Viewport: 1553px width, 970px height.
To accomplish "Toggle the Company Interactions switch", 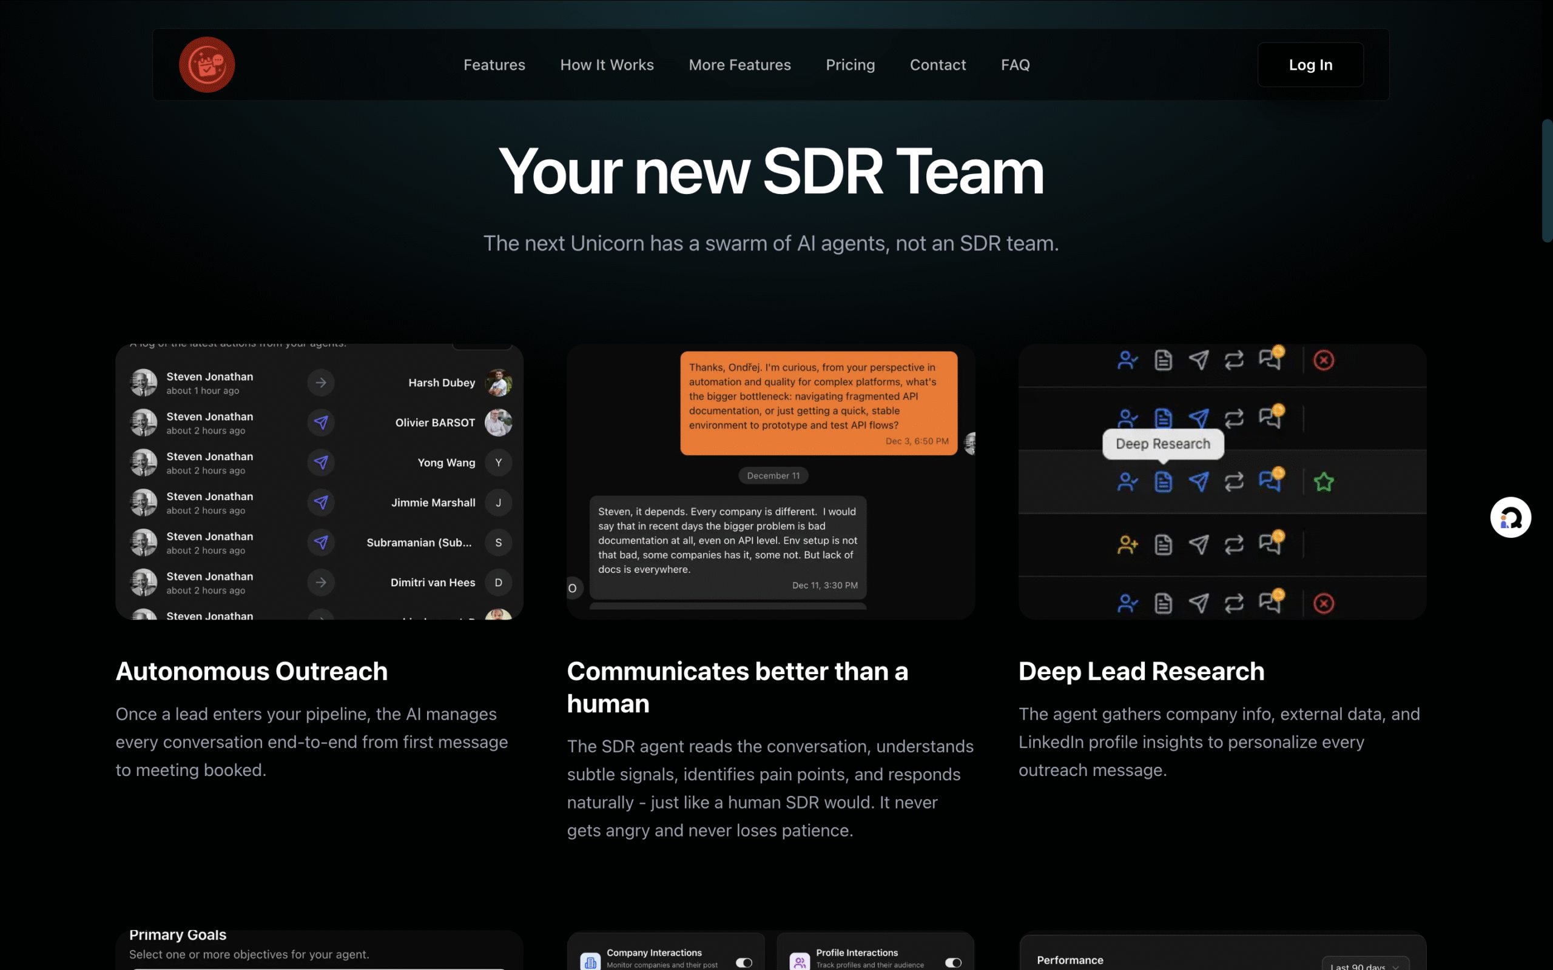I will point(744,962).
